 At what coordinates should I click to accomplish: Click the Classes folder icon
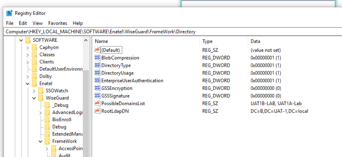(x=34, y=54)
